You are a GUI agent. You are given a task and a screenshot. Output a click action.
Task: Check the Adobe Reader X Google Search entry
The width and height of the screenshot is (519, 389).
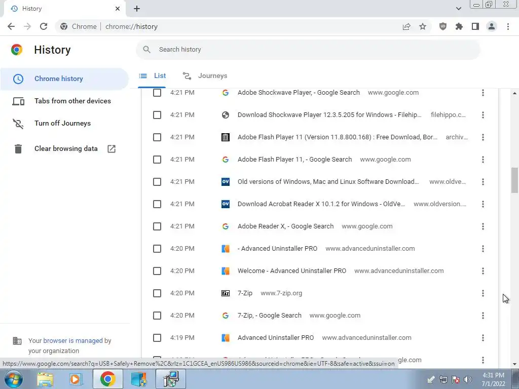157,226
